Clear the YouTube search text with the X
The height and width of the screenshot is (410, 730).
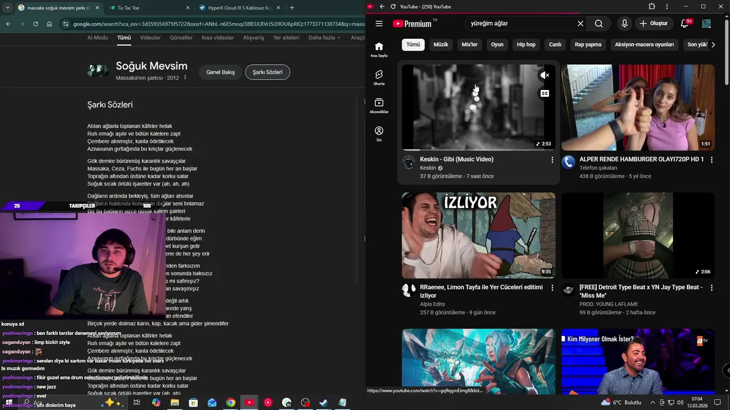(x=581, y=23)
